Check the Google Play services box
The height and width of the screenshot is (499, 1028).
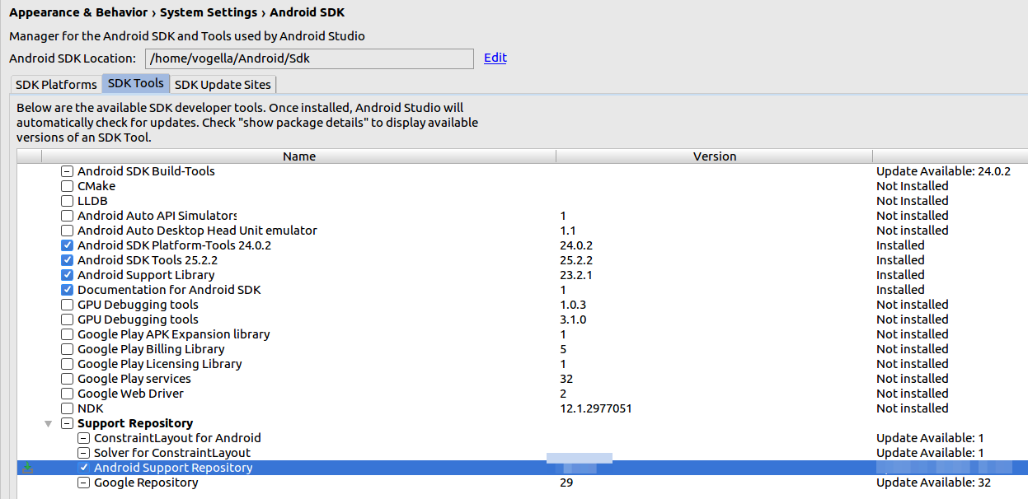[x=67, y=379]
